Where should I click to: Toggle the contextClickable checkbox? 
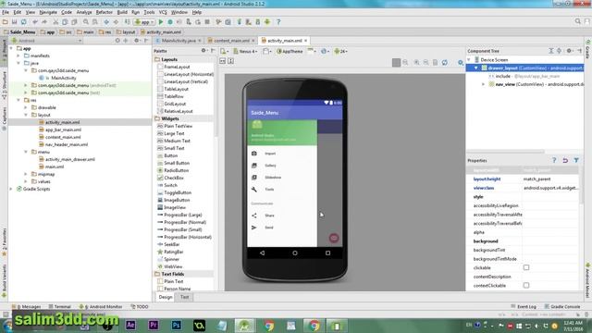[x=526, y=286]
